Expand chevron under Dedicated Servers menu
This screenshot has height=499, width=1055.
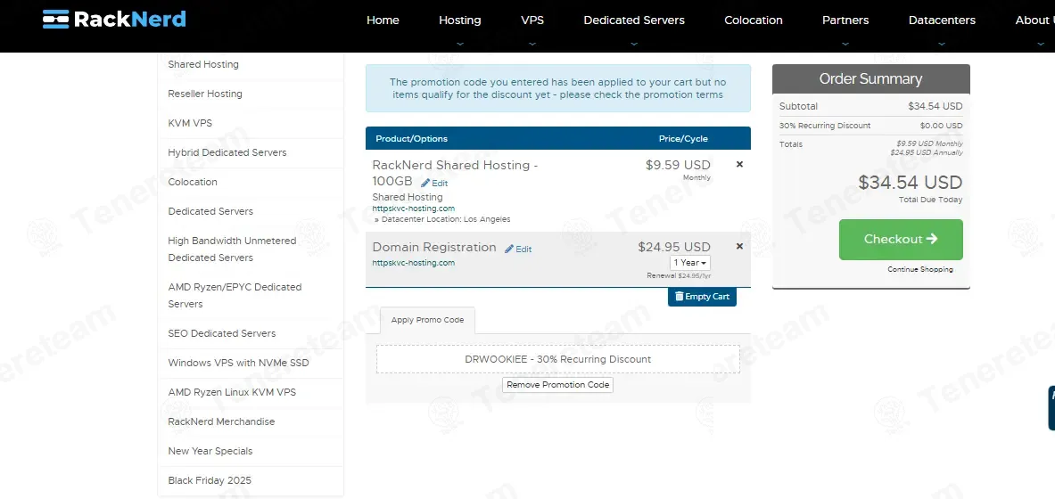[x=634, y=44]
